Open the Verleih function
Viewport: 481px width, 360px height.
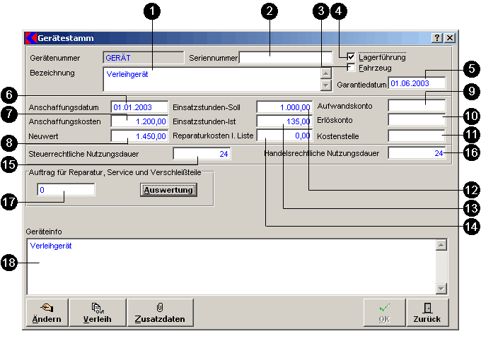coord(97,312)
